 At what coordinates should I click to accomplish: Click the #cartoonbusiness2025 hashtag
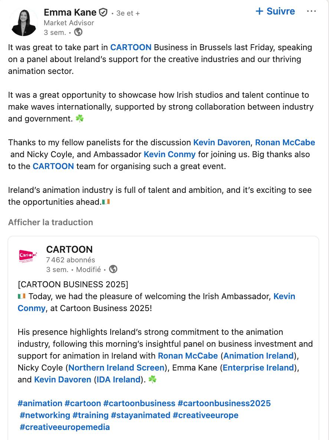click(x=224, y=404)
